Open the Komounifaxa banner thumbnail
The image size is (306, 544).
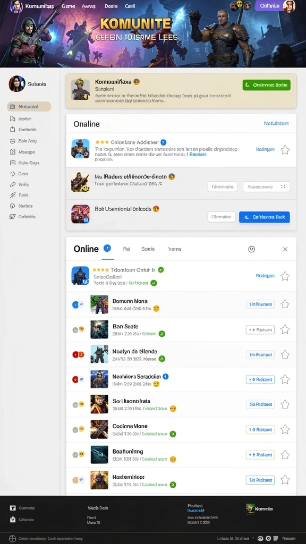click(x=81, y=89)
